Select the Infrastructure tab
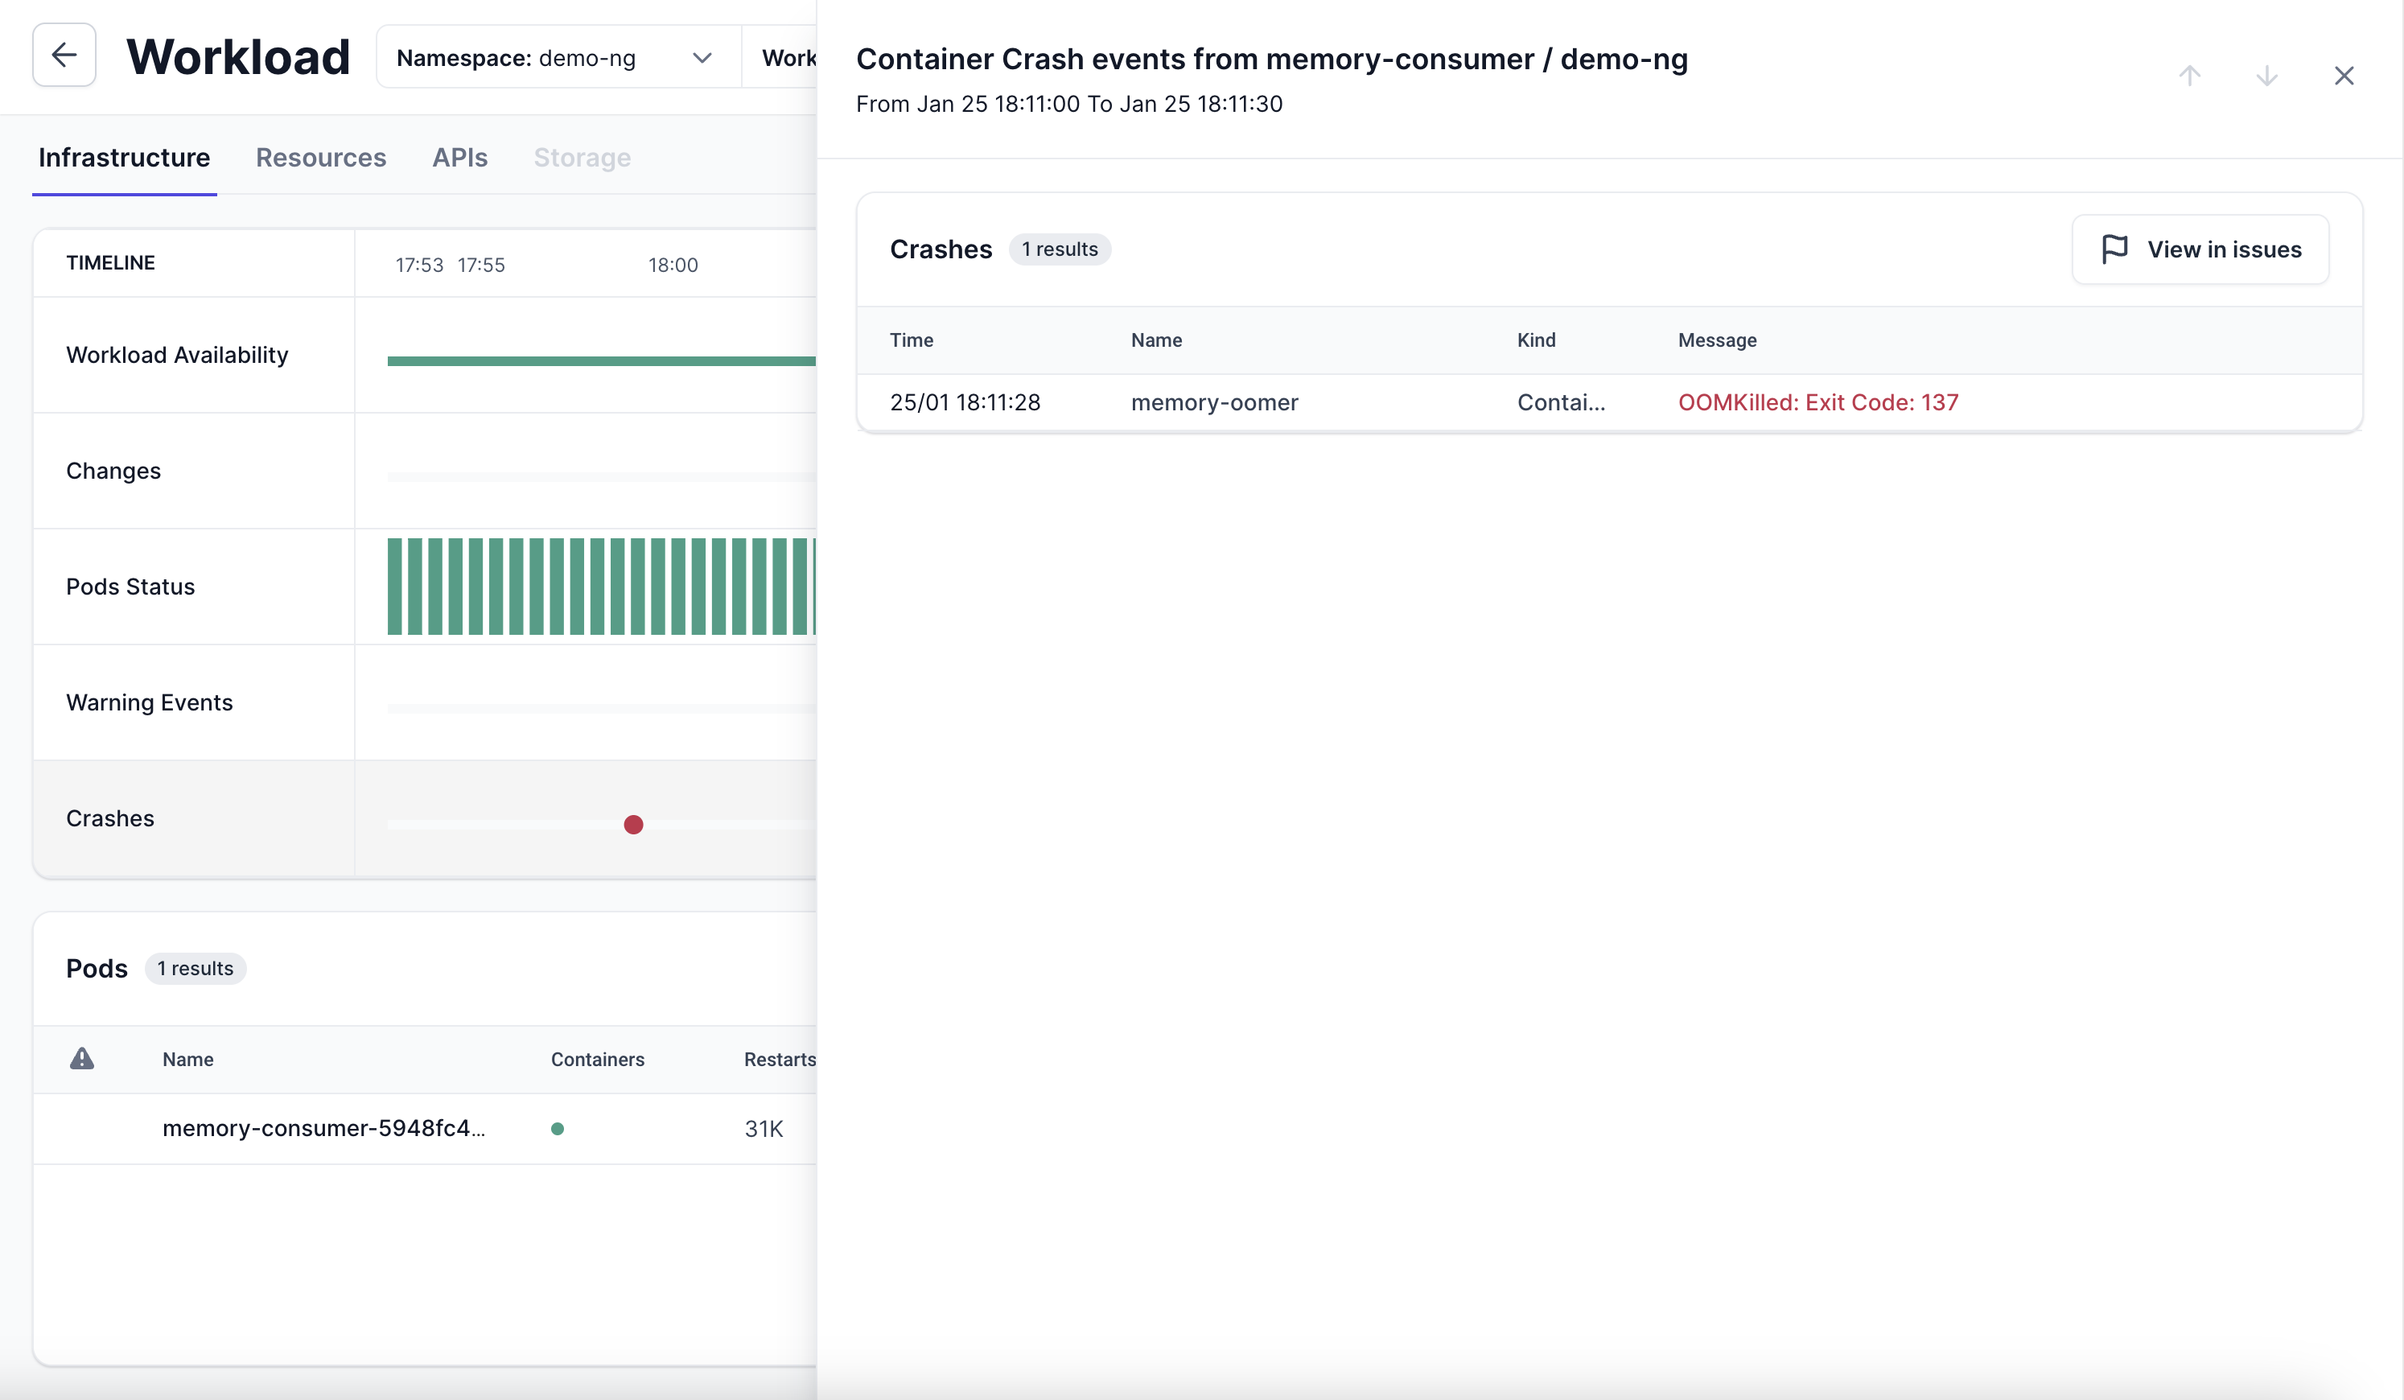This screenshot has height=1400, width=2404. pyautogui.click(x=124, y=158)
